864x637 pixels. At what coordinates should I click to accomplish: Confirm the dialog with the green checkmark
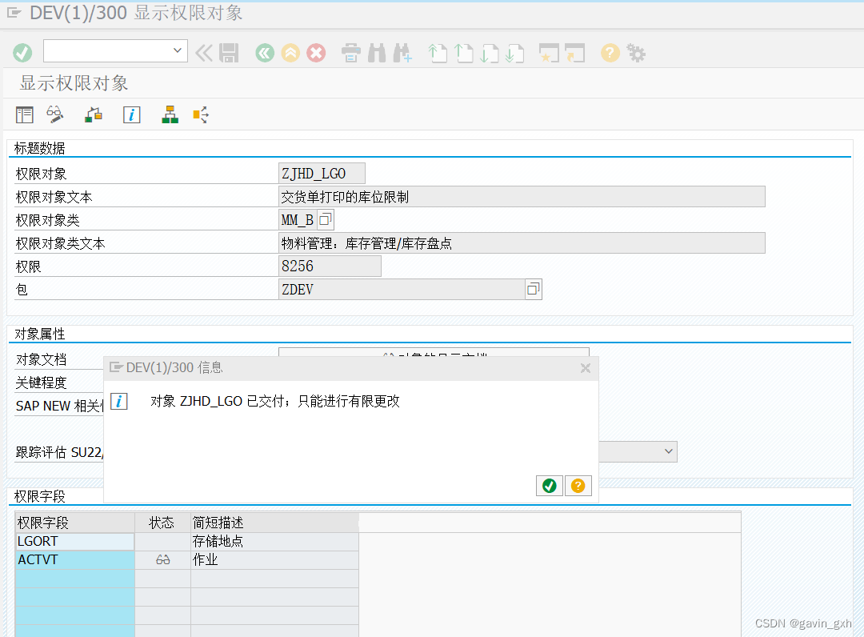pos(549,485)
